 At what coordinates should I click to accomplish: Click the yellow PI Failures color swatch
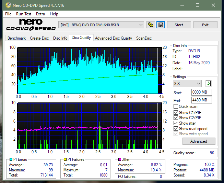click(x=65, y=159)
